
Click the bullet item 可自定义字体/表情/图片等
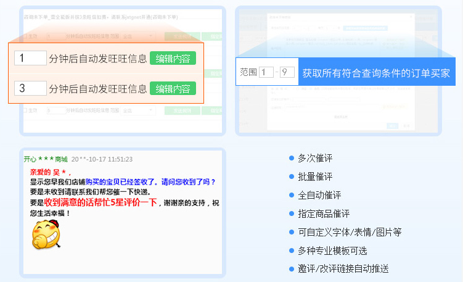tap(350, 233)
